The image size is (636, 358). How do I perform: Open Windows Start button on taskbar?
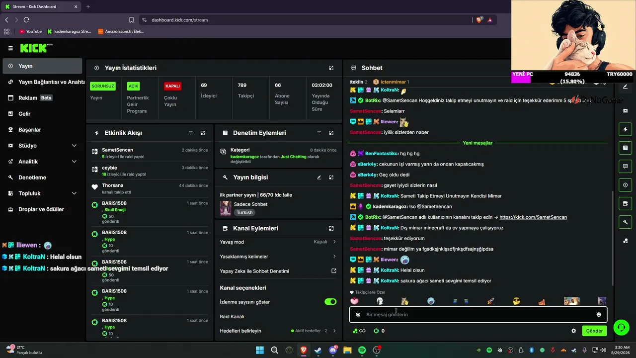point(260,350)
